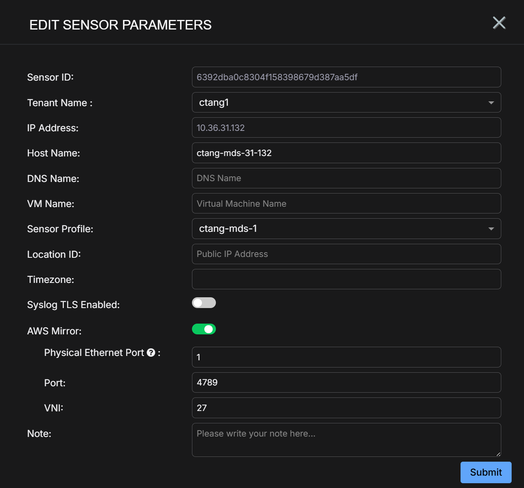Click the IP Address field
Image resolution: width=524 pixels, height=488 pixels.
coord(346,128)
